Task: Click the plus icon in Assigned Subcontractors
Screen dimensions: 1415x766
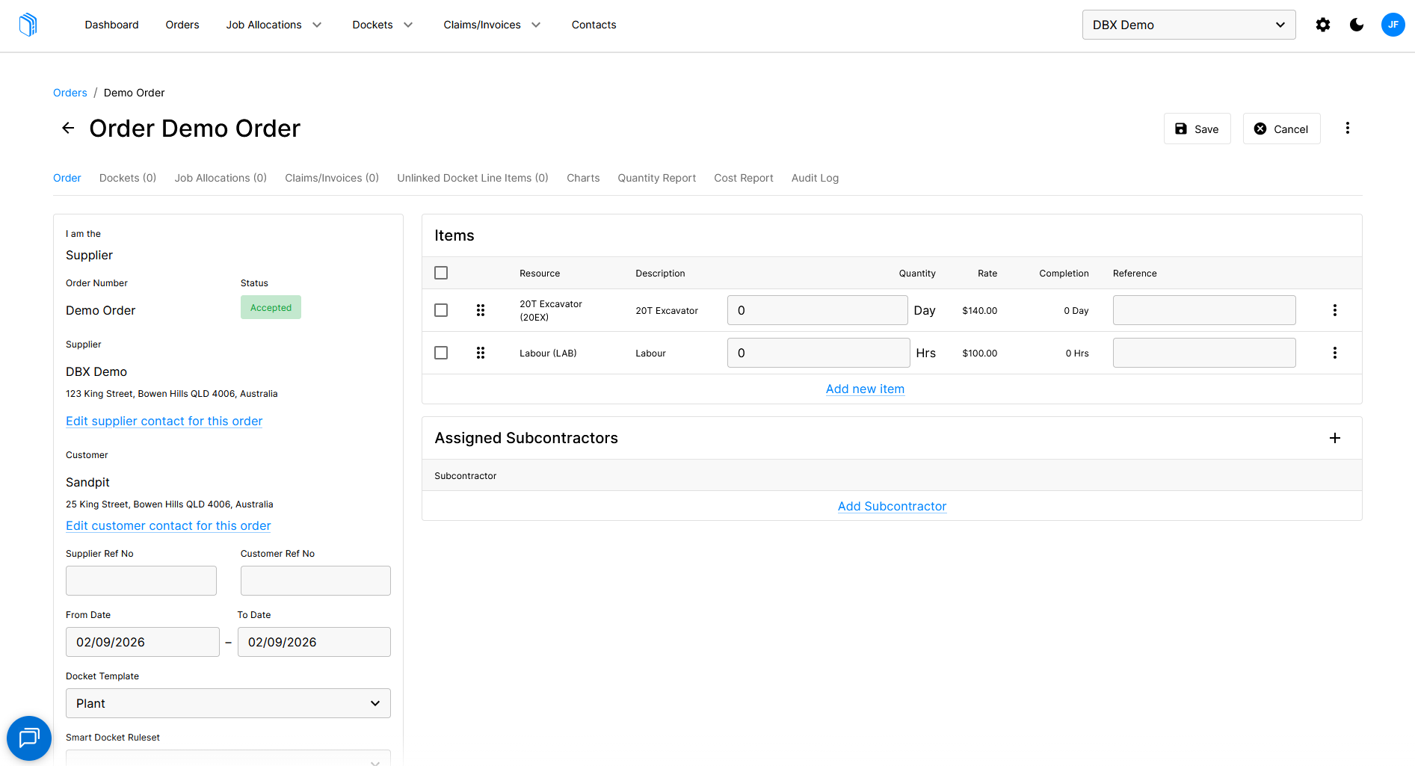Action: click(x=1335, y=438)
